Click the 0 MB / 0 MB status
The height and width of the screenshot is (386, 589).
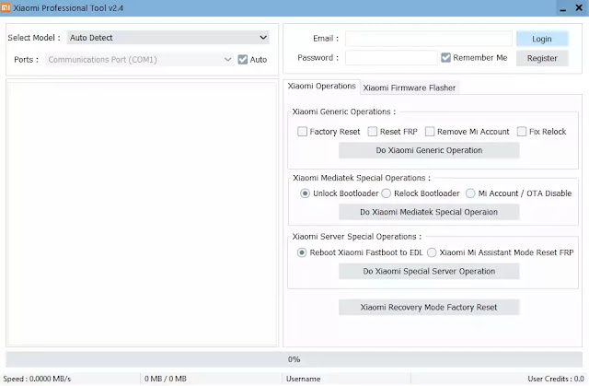[x=166, y=379]
